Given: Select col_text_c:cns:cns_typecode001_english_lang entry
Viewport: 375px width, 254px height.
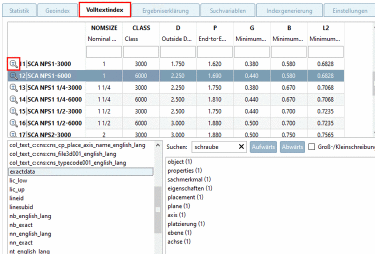Looking at the screenshot, I should point(67,163).
